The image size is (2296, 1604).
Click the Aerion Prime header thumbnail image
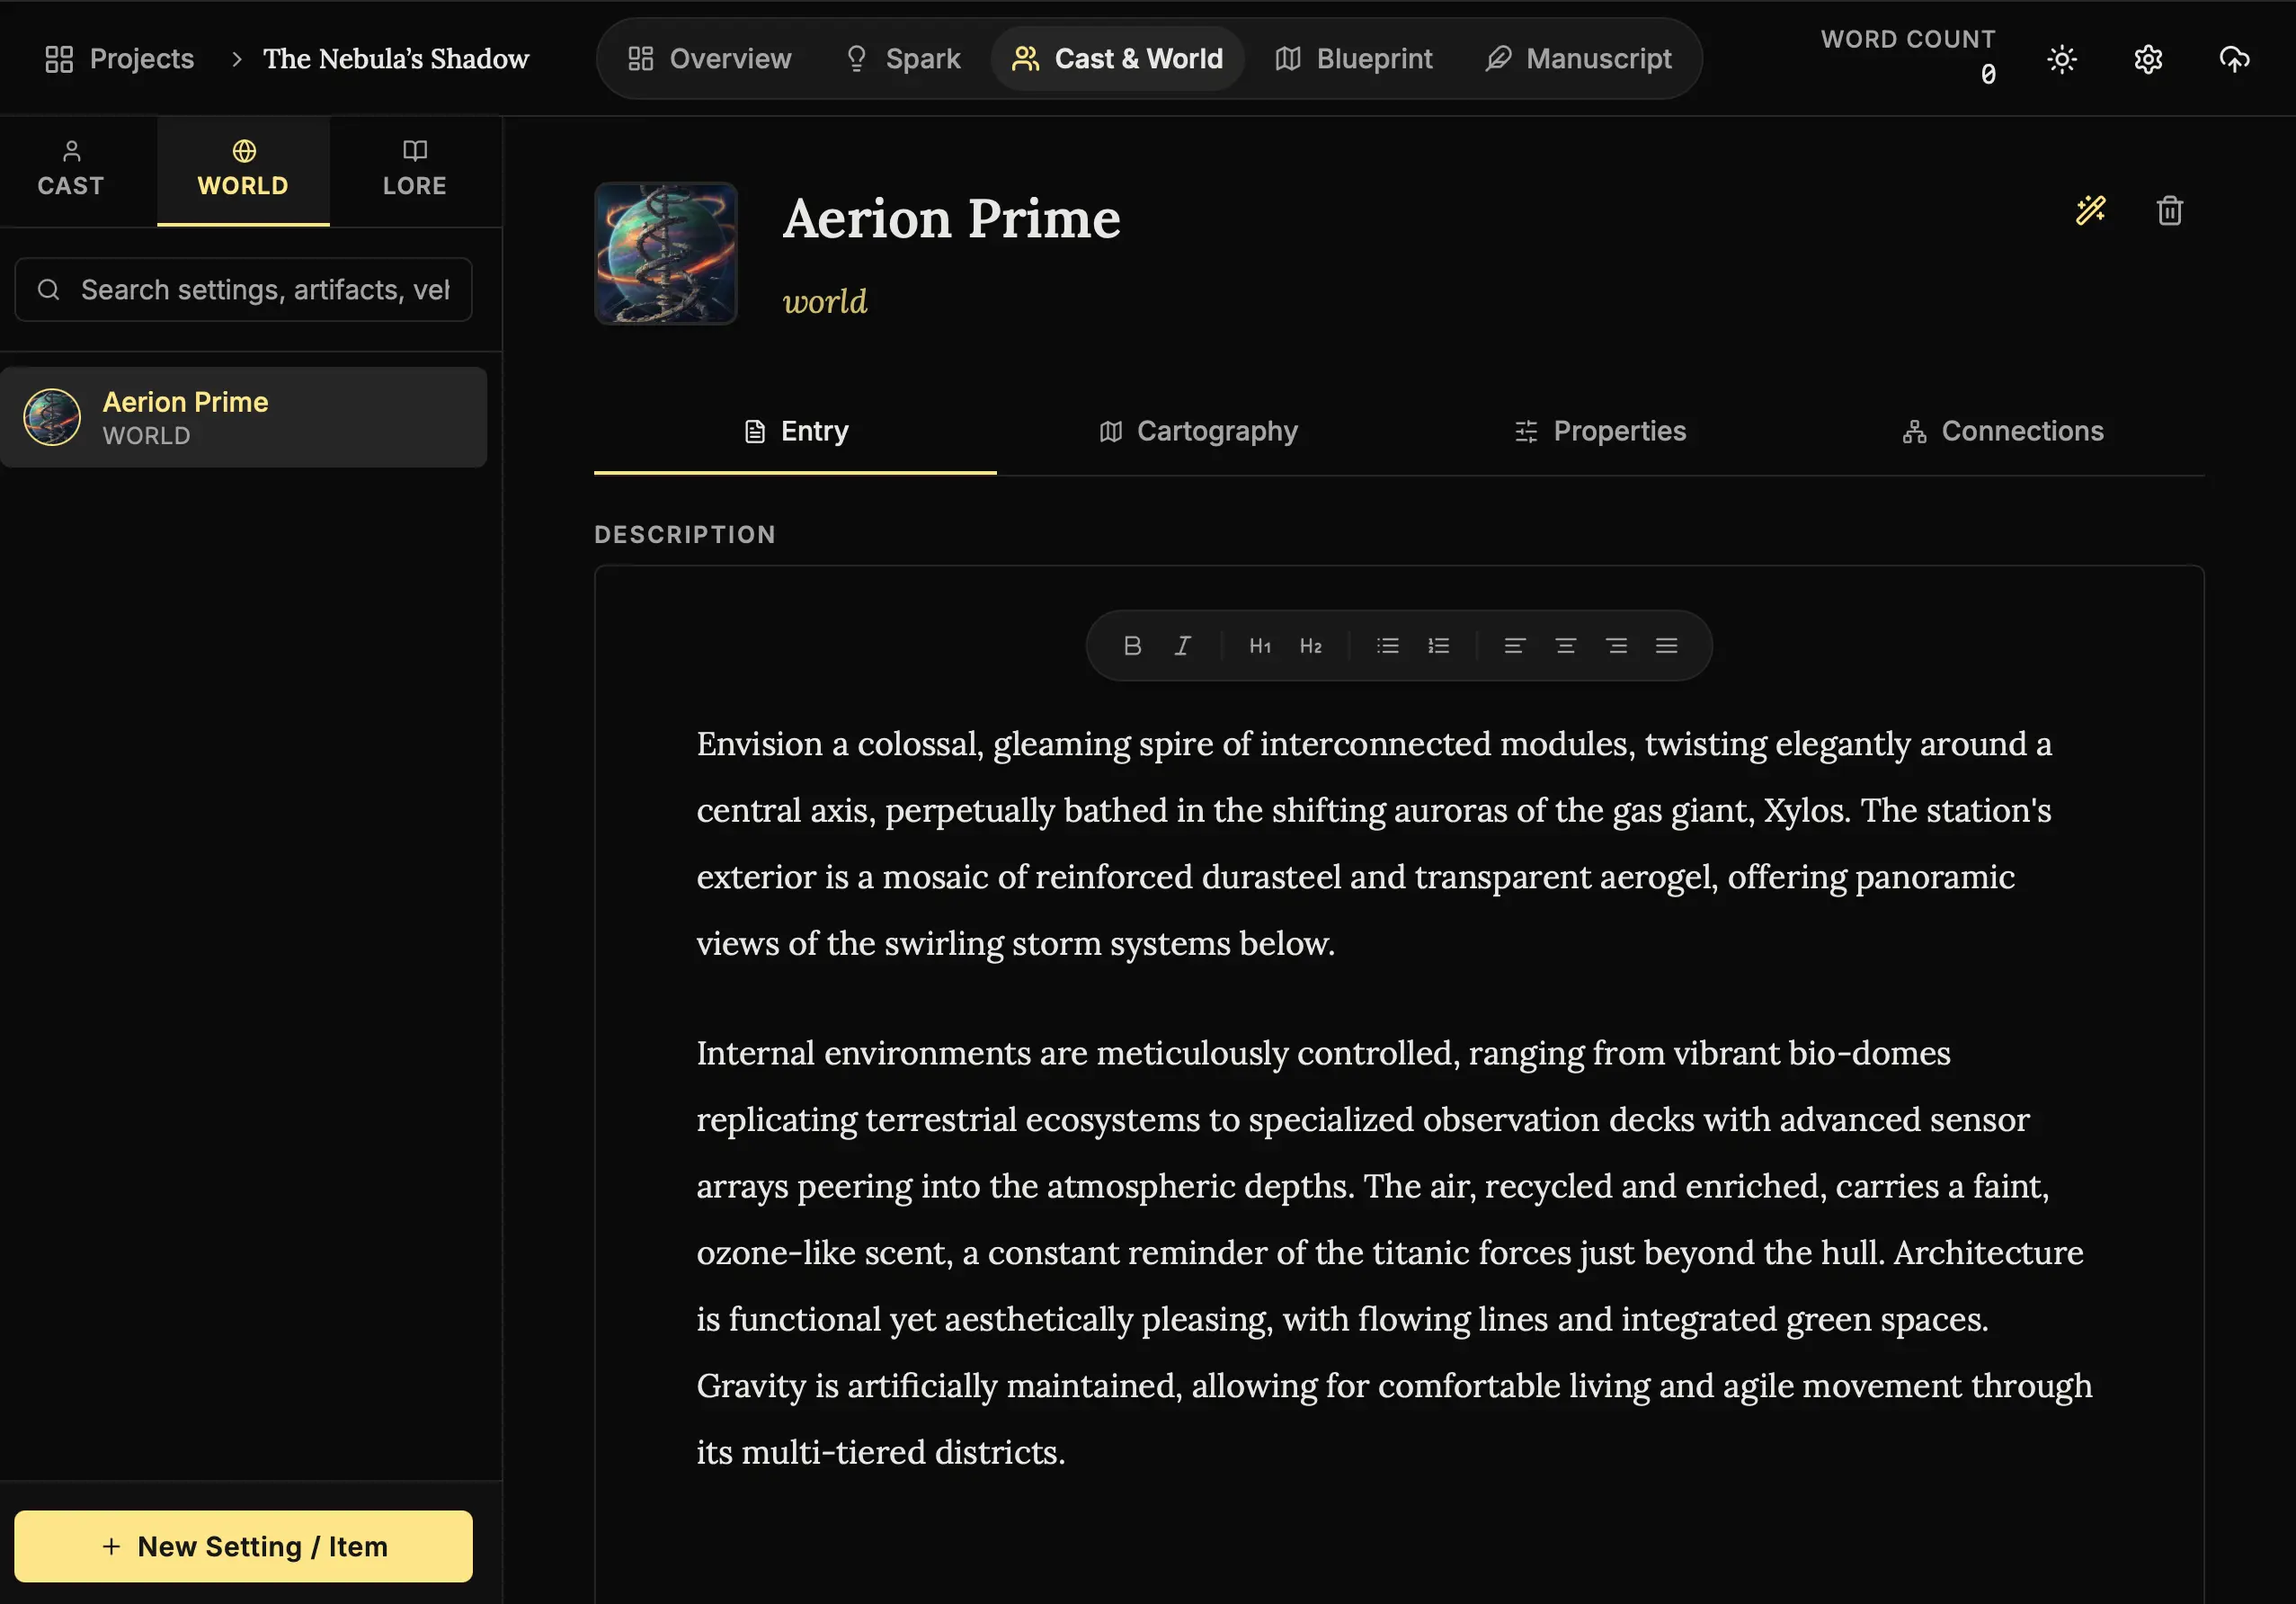[666, 253]
